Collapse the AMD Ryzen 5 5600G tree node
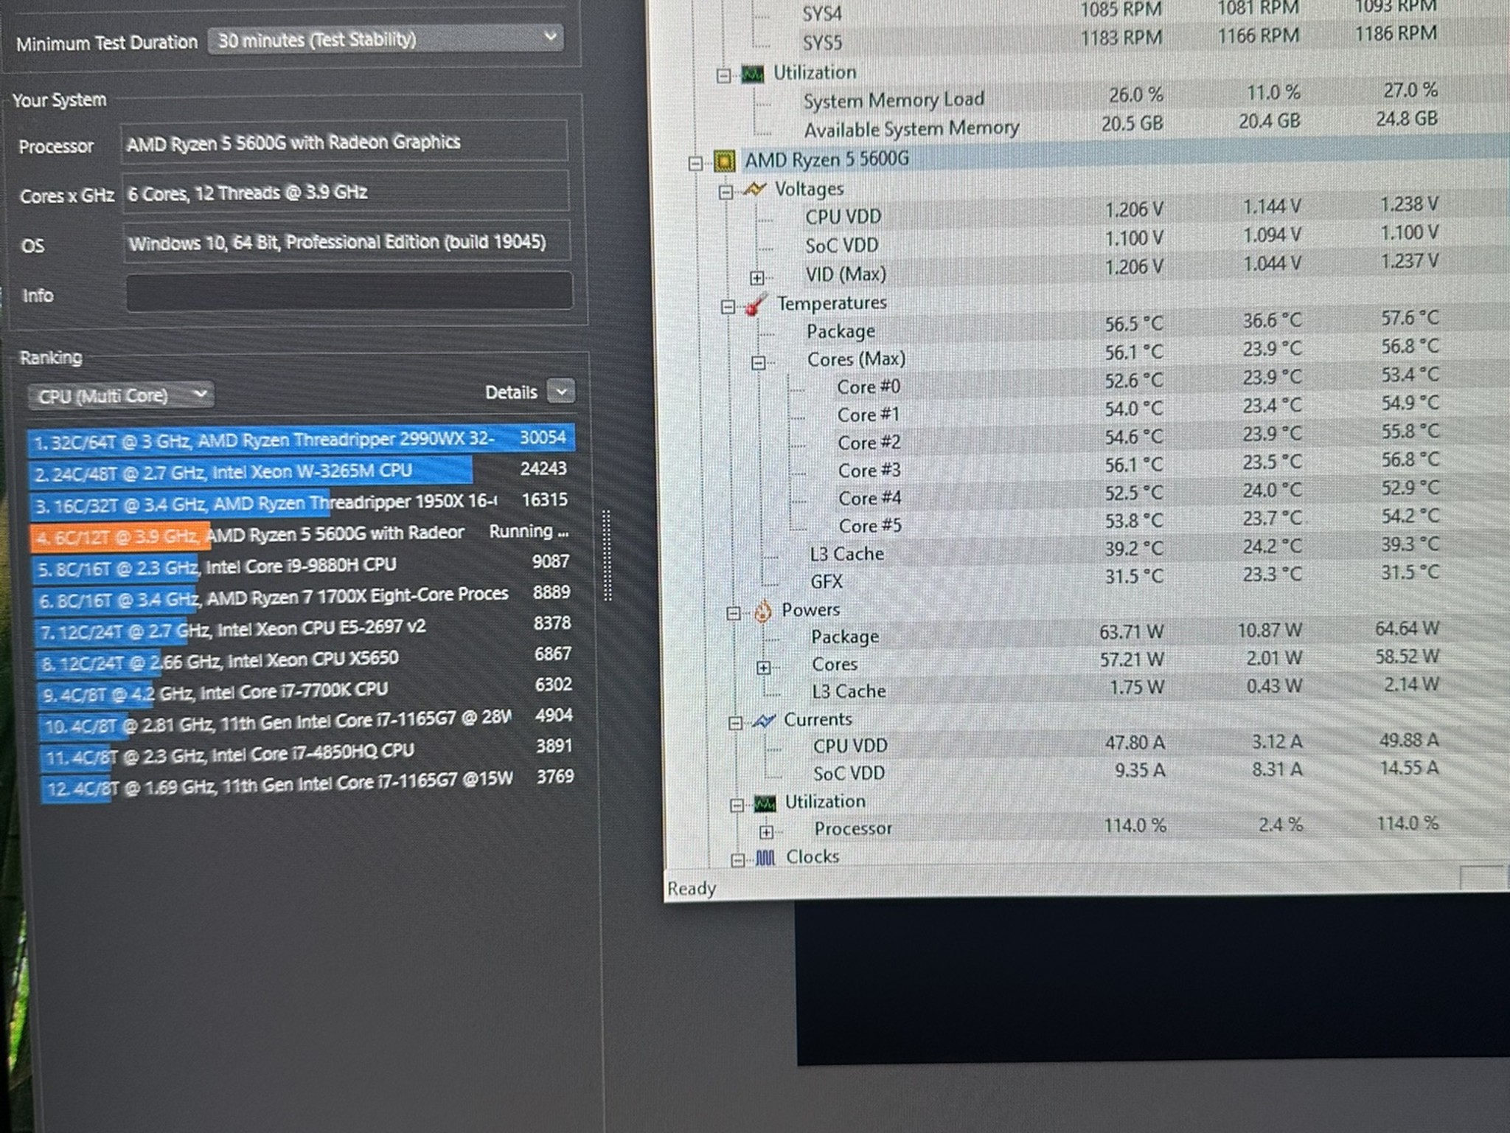The height and width of the screenshot is (1133, 1510). [x=694, y=163]
